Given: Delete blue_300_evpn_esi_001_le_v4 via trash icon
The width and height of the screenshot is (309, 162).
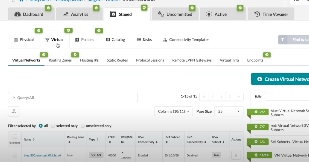Looking at the screenshot, I should (x=236, y=155).
